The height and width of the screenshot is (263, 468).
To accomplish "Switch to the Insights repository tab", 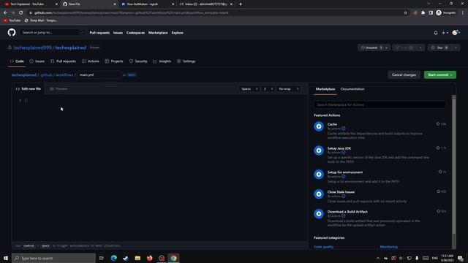I will pyautogui.click(x=162, y=61).
